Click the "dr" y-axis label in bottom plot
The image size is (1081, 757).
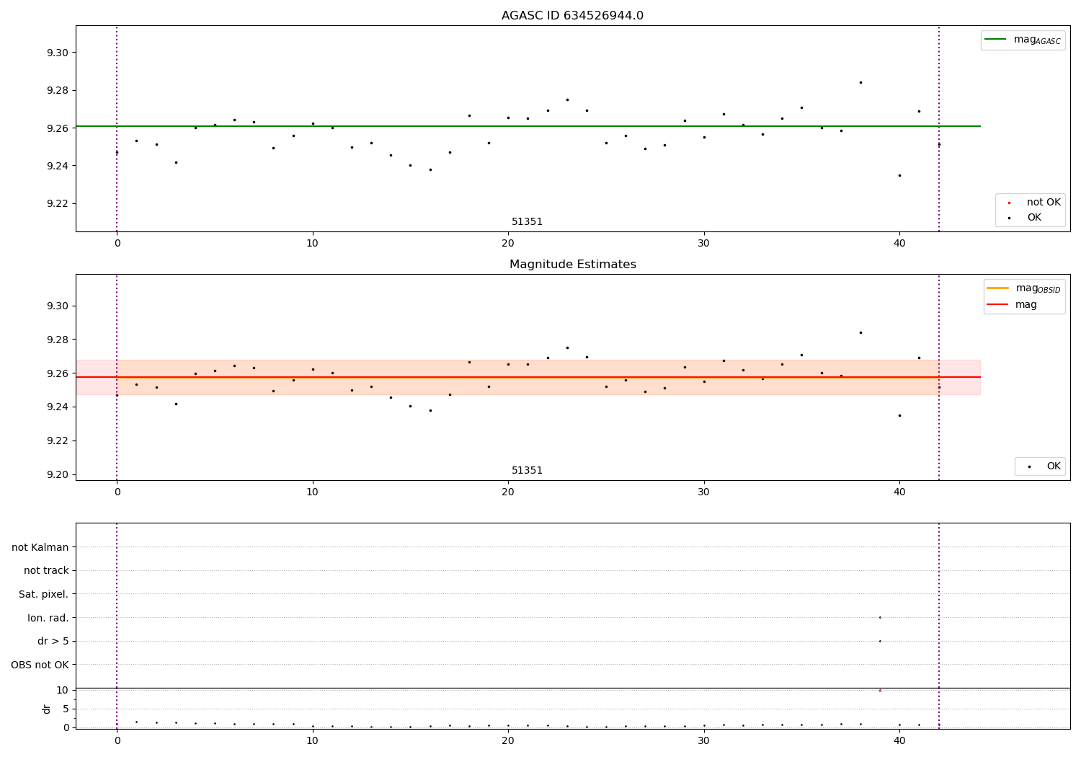coord(47,709)
